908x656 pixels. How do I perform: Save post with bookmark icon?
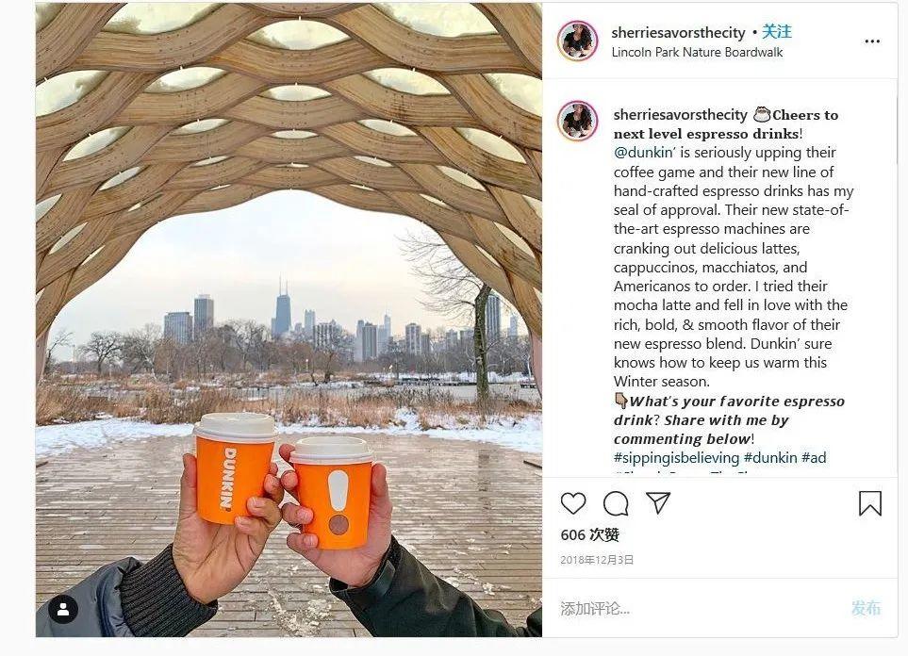(x=869, y=503)
